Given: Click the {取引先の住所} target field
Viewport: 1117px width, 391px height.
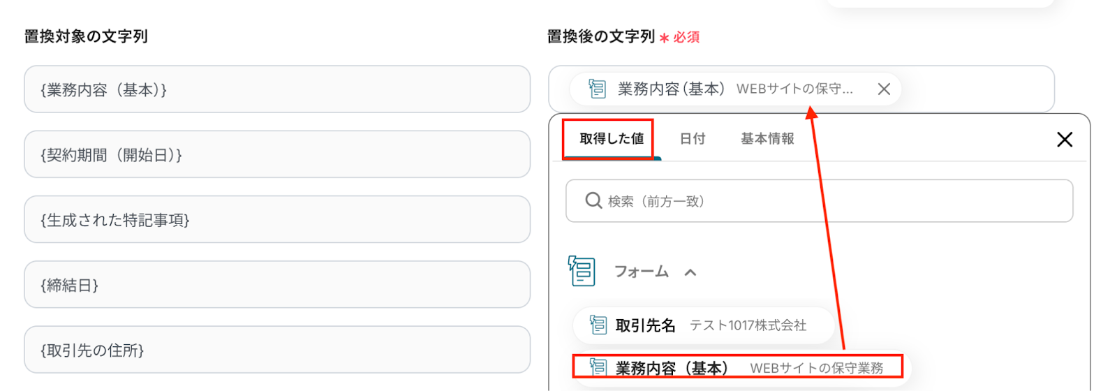Looking at the screenshot, I should [x=277, y=349].
